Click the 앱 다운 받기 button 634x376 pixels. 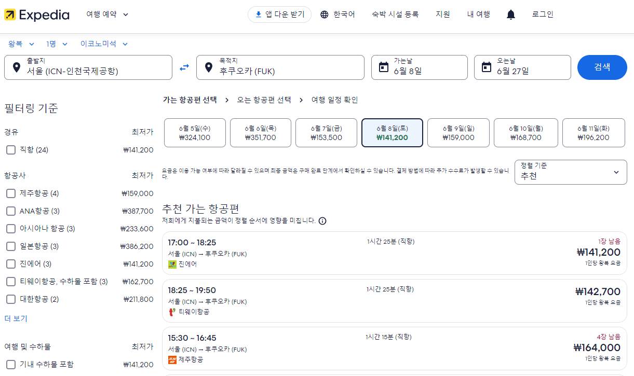coord(279,15)
